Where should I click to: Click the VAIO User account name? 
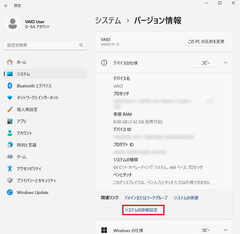pos(35,21)
